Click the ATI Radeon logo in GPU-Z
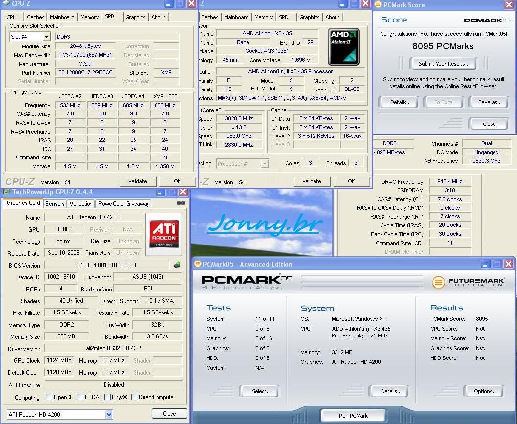This screenshot has height=424, width=517. click(x=164, y=234)
